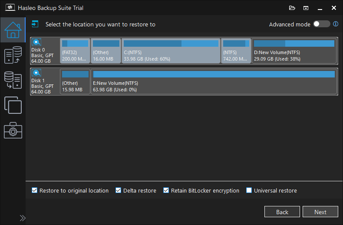Click the Back button
Viewport: 343px width, 225px height.
282,212
